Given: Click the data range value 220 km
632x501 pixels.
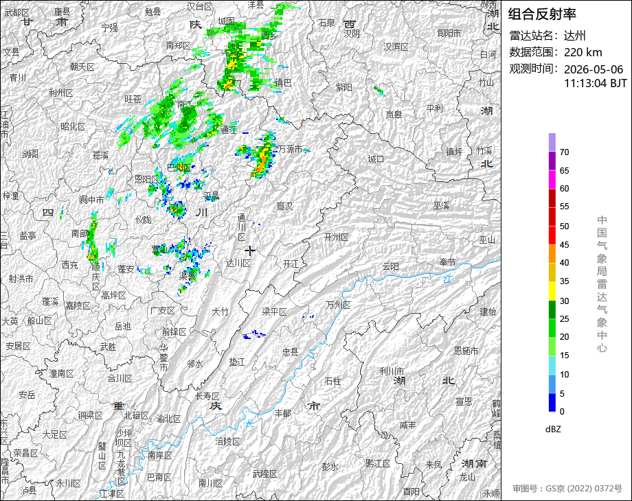Looking at the screenshot, I should point(583,52).
